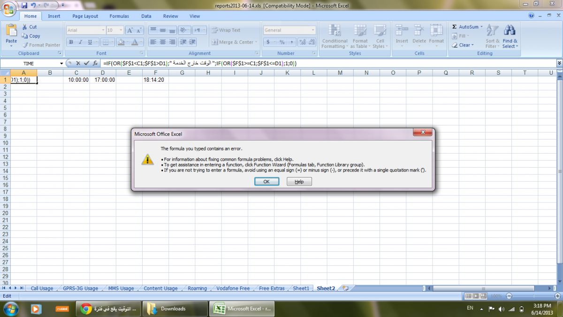Image resolution: width=563 pixels, height=317 pixels.
Task: Open the Formulas ribbon tab
Action: click(119, 16)
